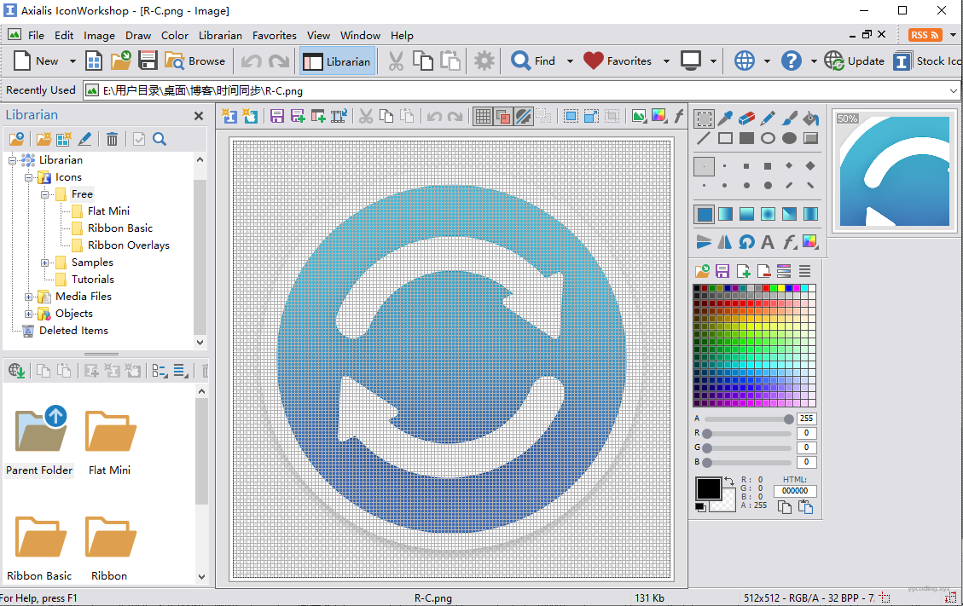Open the Recently Used path dropdown

[x=954, y=90]
